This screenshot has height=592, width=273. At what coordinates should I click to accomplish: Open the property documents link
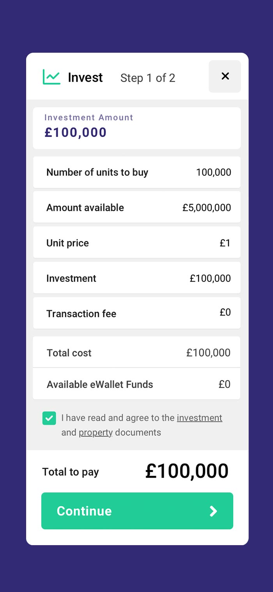pos(96,432)
